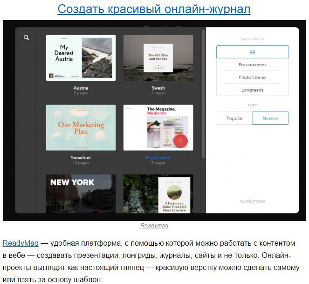Open the heading link Создать красивый онлайн-журнал

pos(154,9)
